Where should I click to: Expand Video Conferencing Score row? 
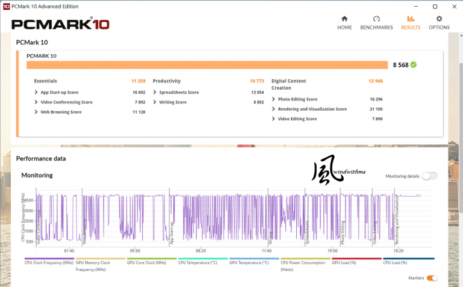pos(66,102)
